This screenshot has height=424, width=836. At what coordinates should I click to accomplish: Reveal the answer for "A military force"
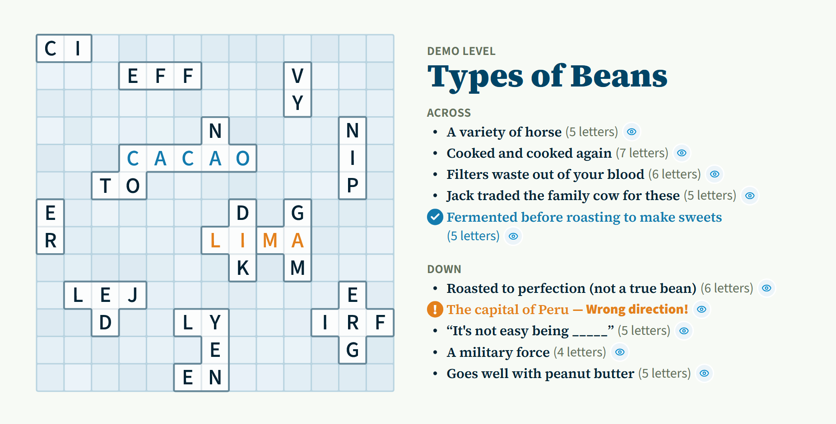click(619, 352)
